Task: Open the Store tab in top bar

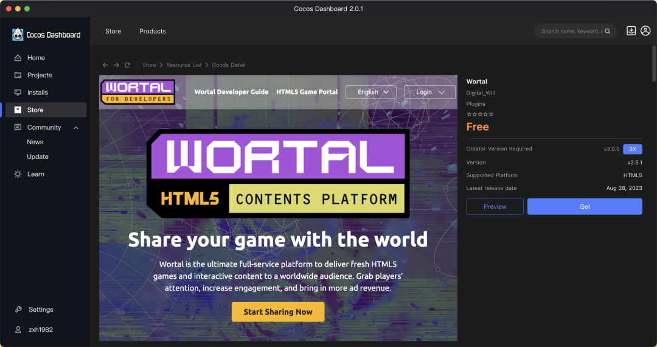Action: (x=113, y=31)
